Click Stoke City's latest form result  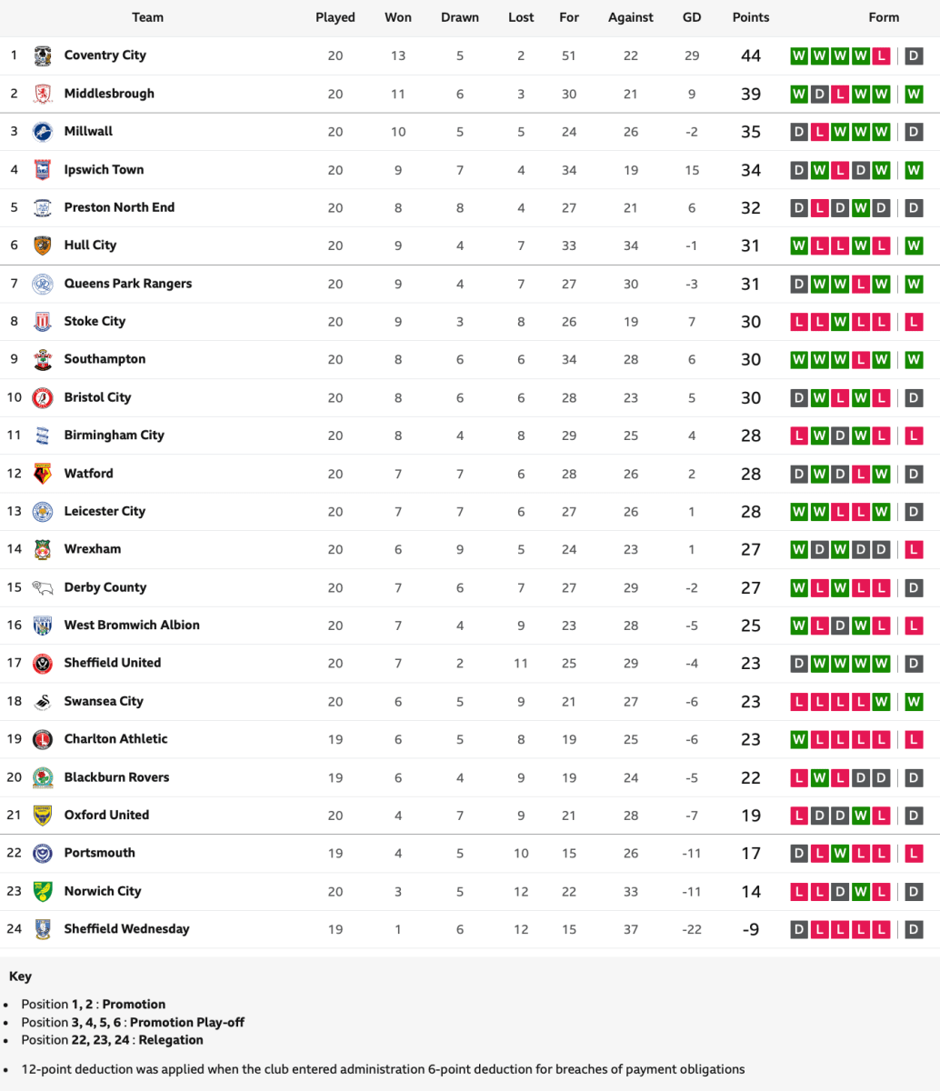pos(914,322)
